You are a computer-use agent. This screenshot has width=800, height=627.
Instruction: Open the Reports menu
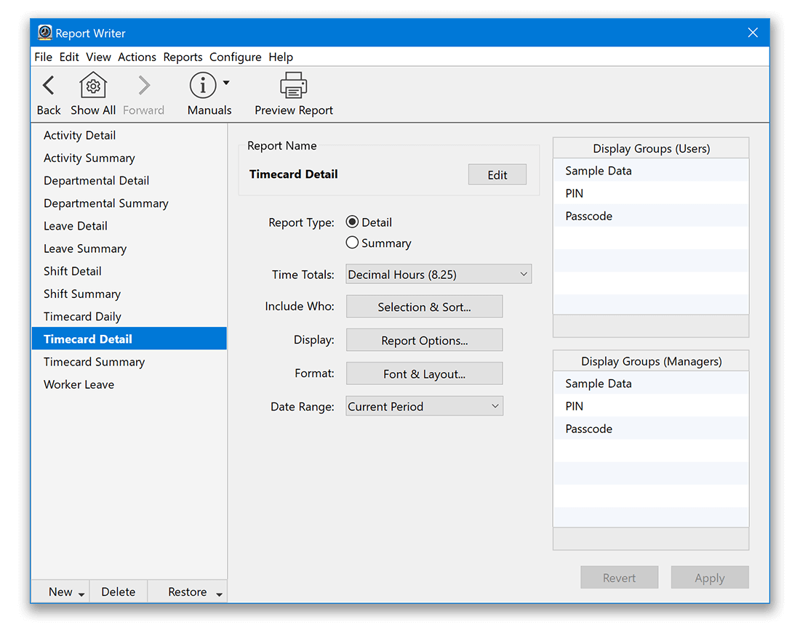183,57
